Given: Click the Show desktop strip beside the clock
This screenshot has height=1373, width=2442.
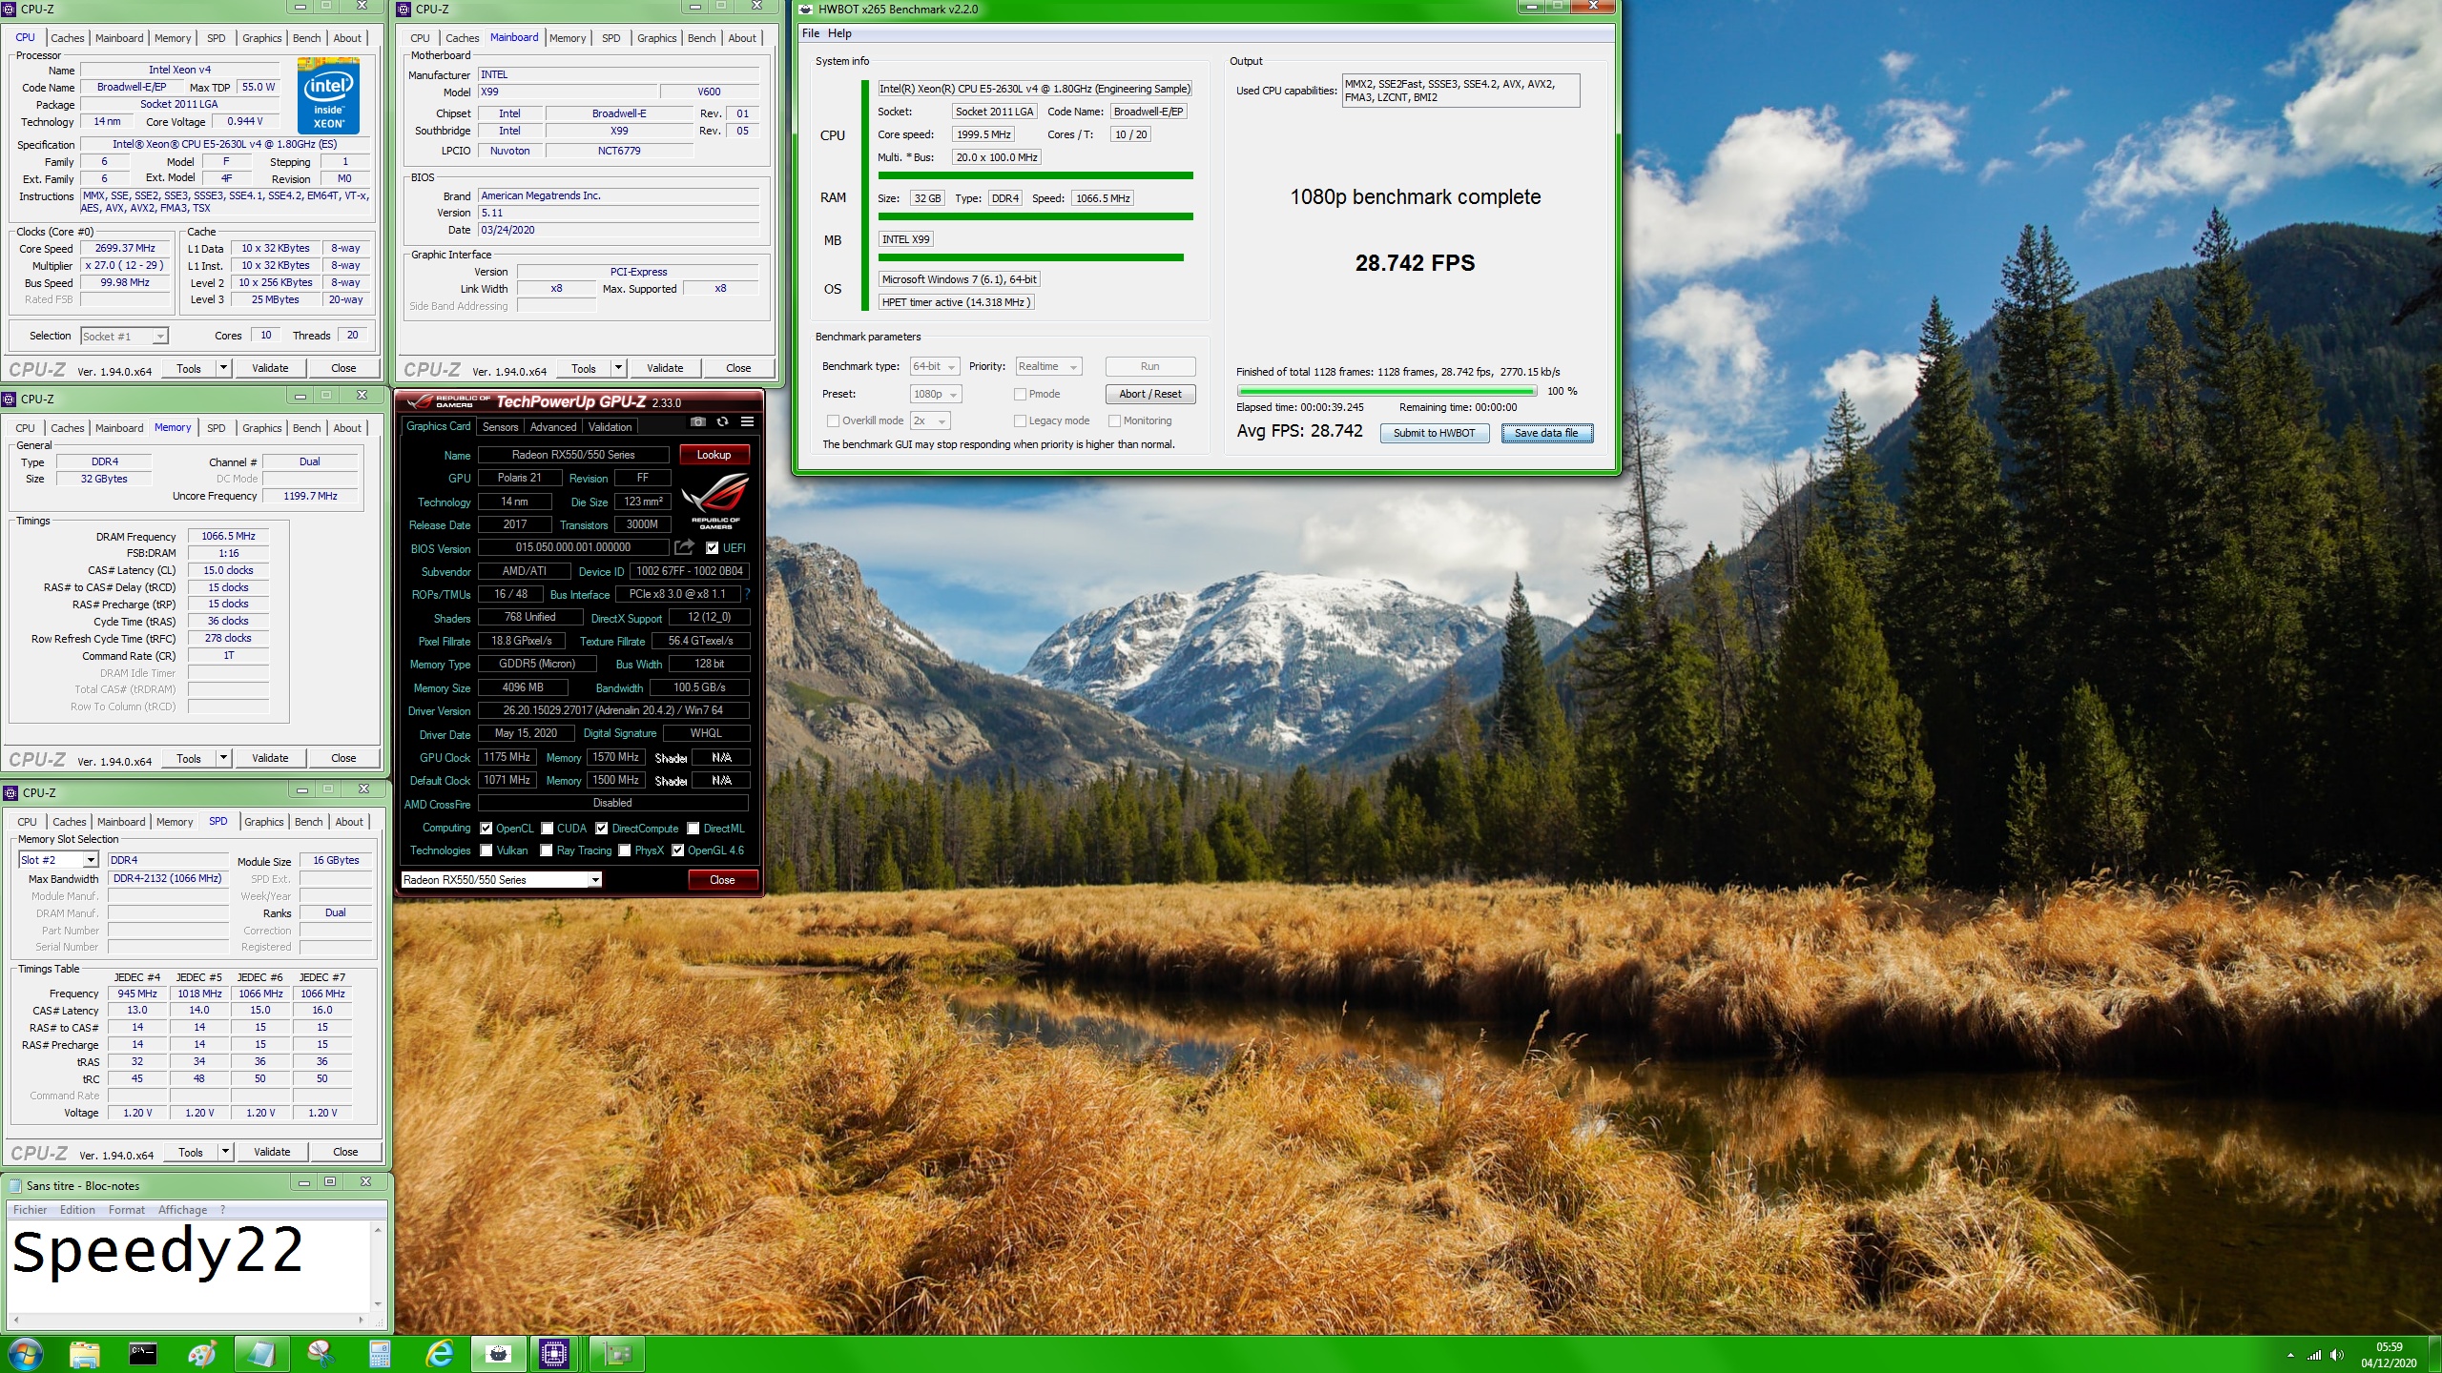Looking at the screenshot, I should pyautogui.click(x=2434, y=1355).
